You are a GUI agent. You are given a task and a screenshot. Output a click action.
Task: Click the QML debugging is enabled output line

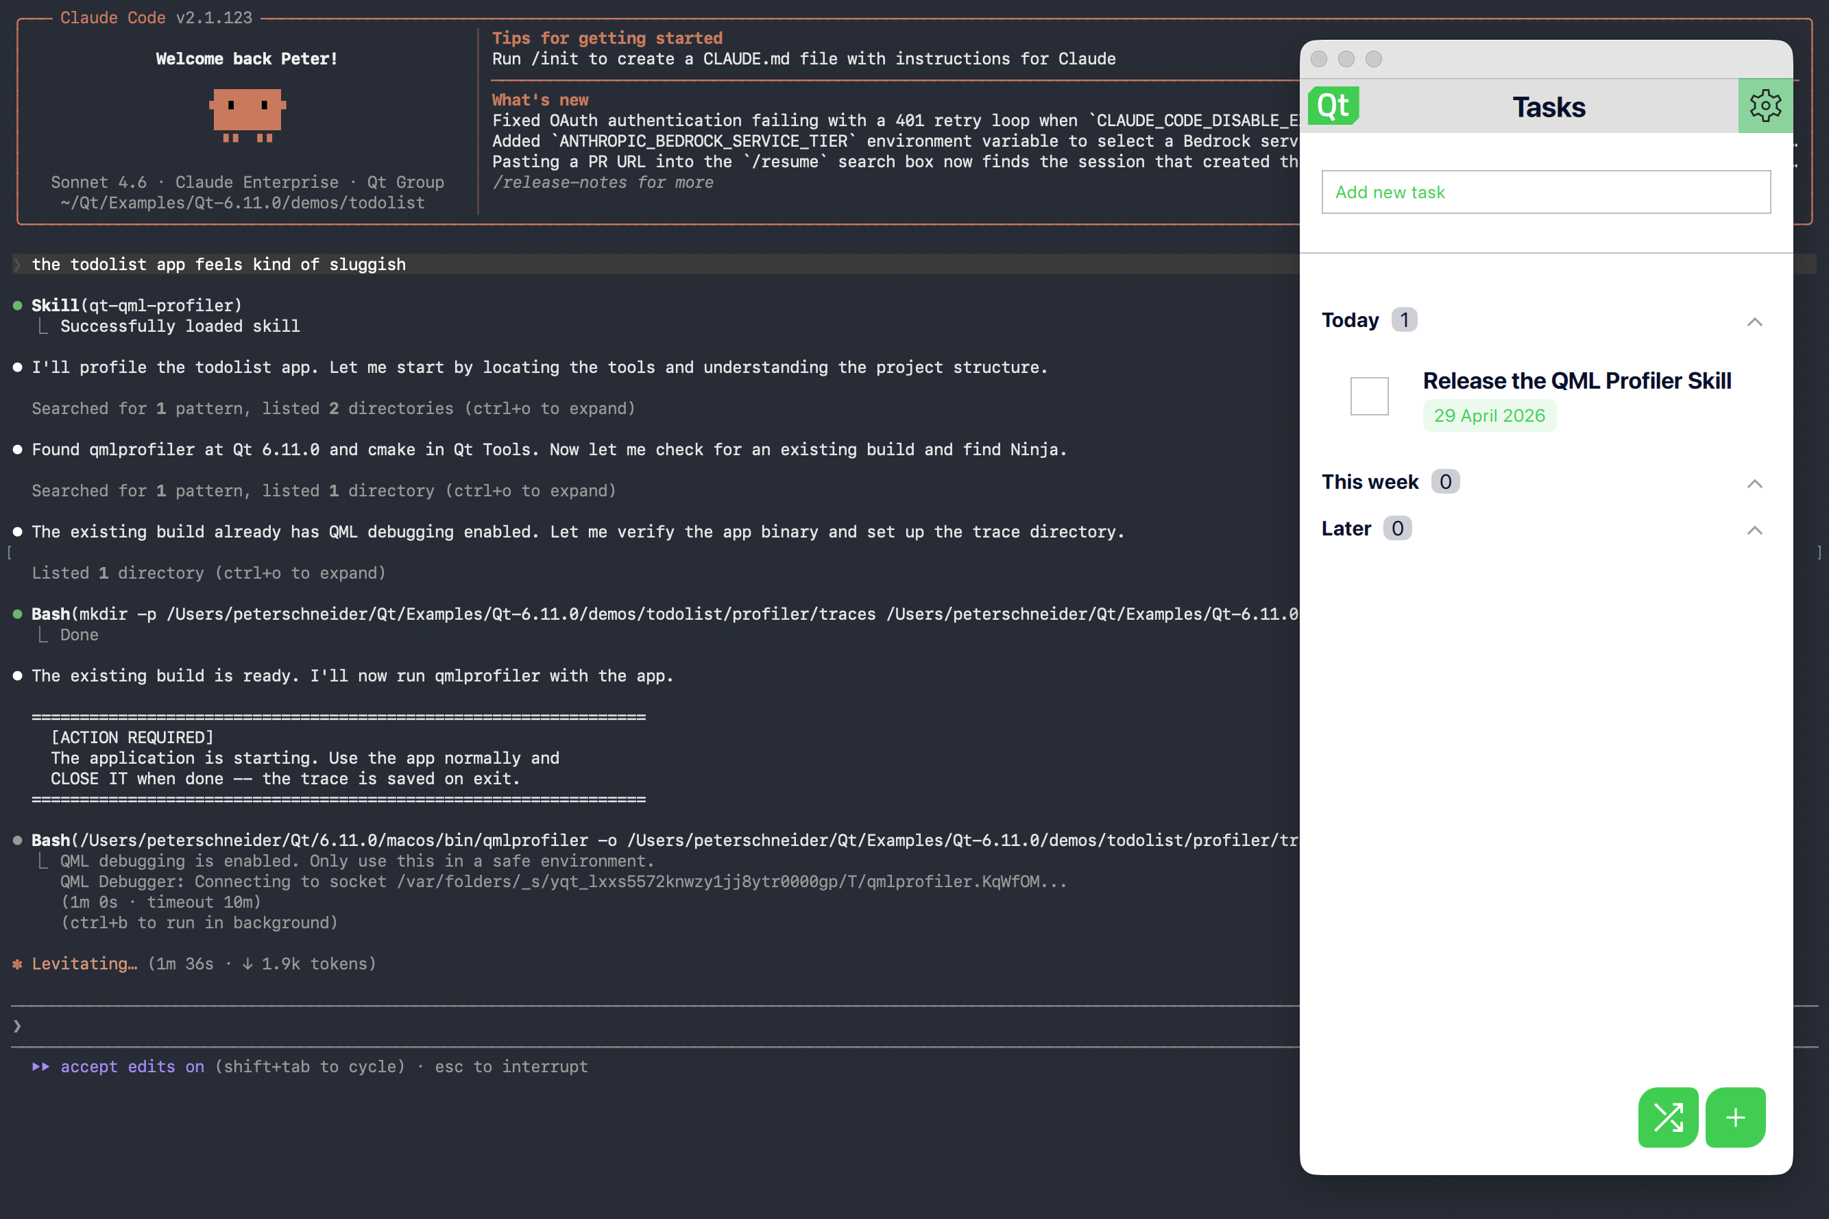[356, 861]
